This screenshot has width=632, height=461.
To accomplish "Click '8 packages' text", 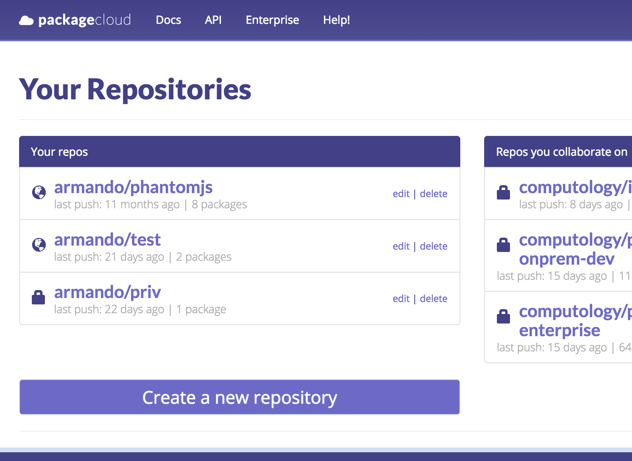I will pos(219,204).
